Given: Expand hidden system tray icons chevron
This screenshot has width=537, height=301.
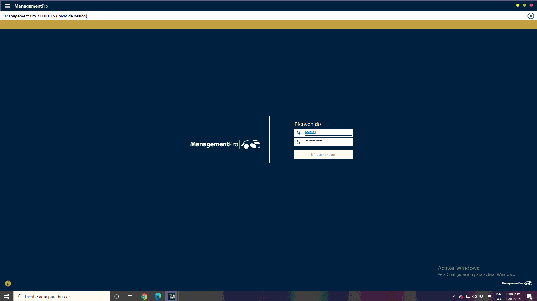Looking at the screenshot, I should 454,297.
